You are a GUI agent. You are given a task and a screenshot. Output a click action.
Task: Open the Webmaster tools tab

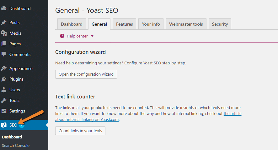tap(186, 24)
